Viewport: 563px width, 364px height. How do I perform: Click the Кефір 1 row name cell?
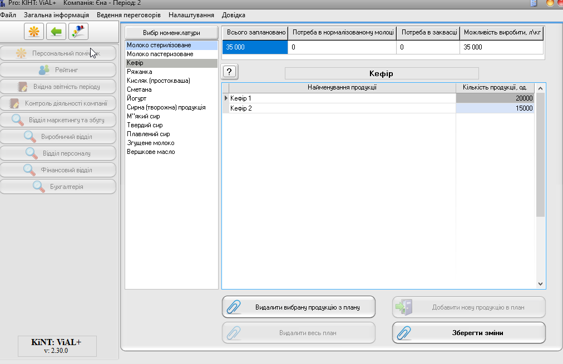(342, 98)
